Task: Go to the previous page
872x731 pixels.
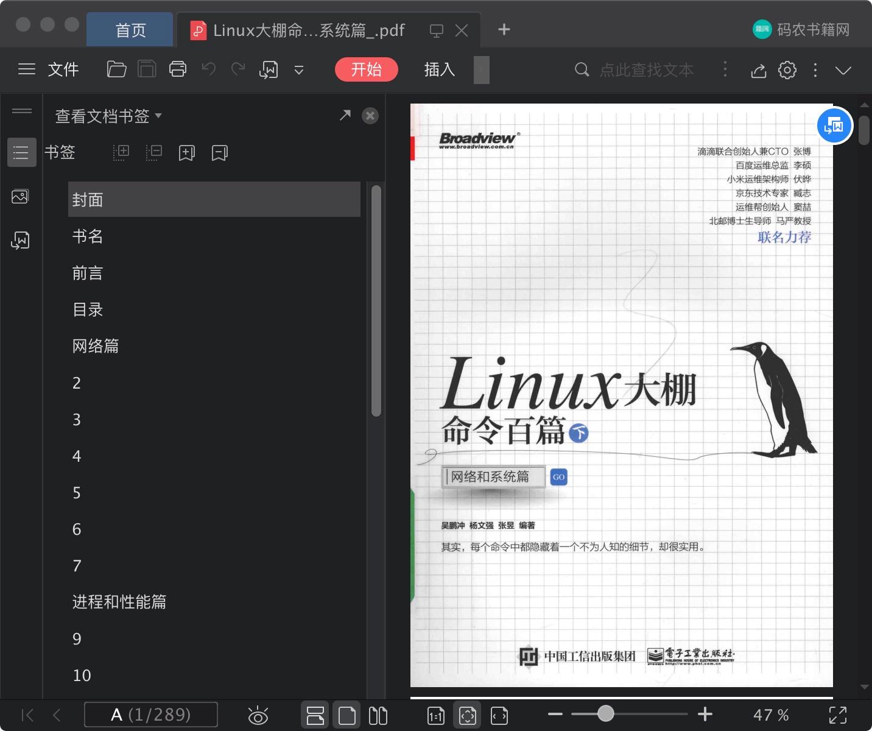Action: 57,715
